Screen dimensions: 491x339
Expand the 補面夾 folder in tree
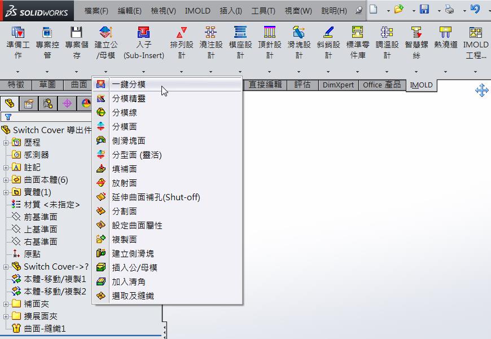coord(6,304)
